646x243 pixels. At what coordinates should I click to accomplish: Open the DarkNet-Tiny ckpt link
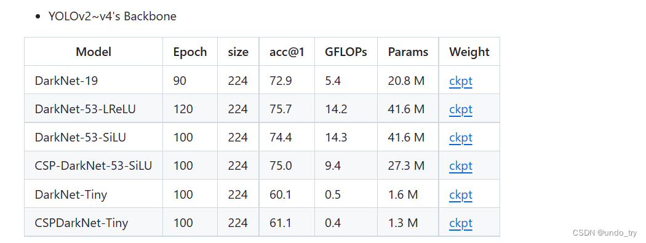pyautogui.click(x=461, y=194)
